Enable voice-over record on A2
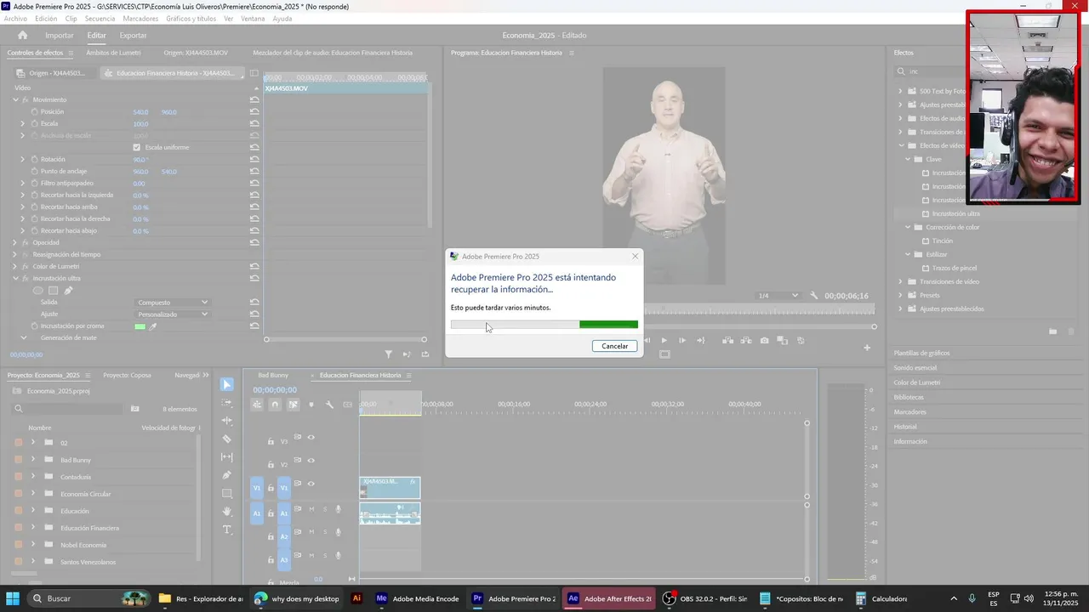Screen dimensions: 1089x612 click(x=338, y=532)
